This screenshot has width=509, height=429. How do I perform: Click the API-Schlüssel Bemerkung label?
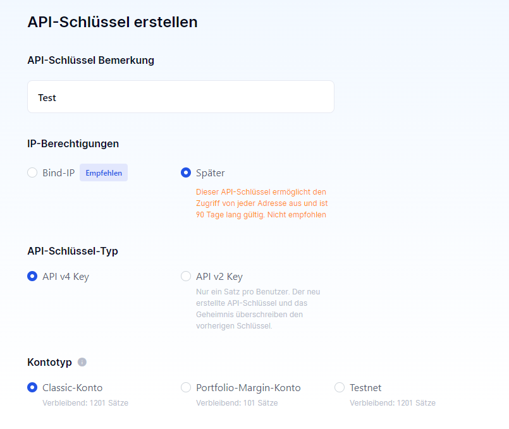point(91,60)
